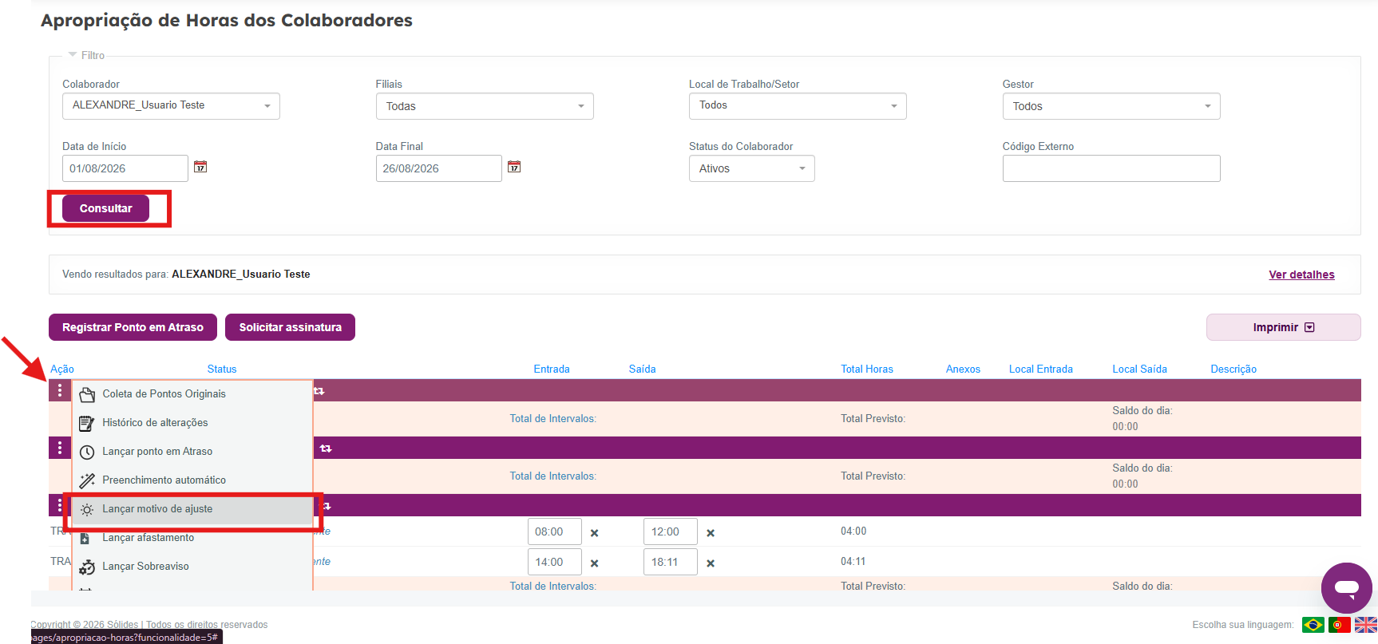
Task: Expand the Filiais dropdown
Action: [x=485, y=106]
